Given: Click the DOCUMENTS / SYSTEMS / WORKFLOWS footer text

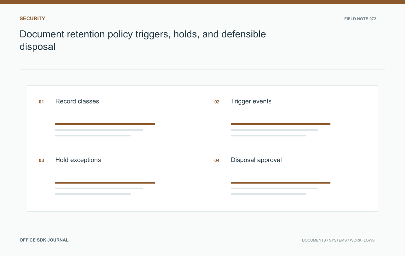Looking at the screenshot, I should 338,241.
